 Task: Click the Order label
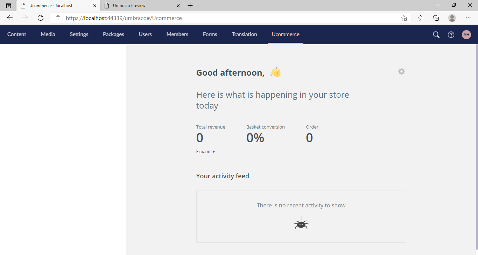click(x=312, y=127)
